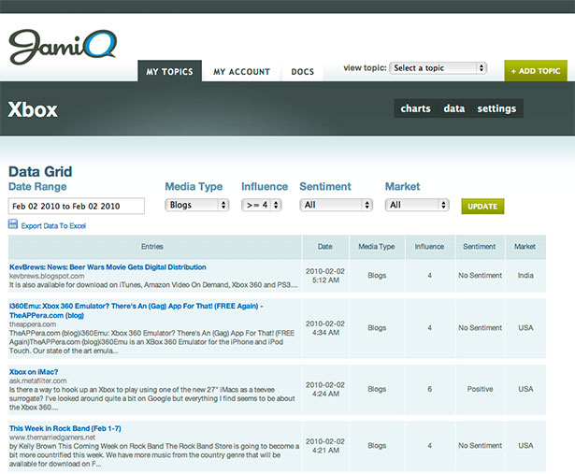Open KevBrews Beer Wars Movie entry link
Viewport: 575px width, 474px height.
pos(108,267)
